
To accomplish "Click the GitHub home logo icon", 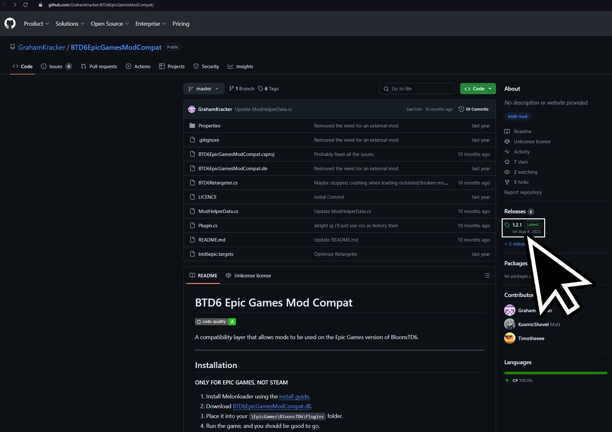I will coord(10,23).
